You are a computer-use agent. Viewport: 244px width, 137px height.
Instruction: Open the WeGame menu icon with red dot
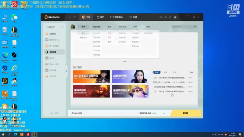(x=186, y=17)
